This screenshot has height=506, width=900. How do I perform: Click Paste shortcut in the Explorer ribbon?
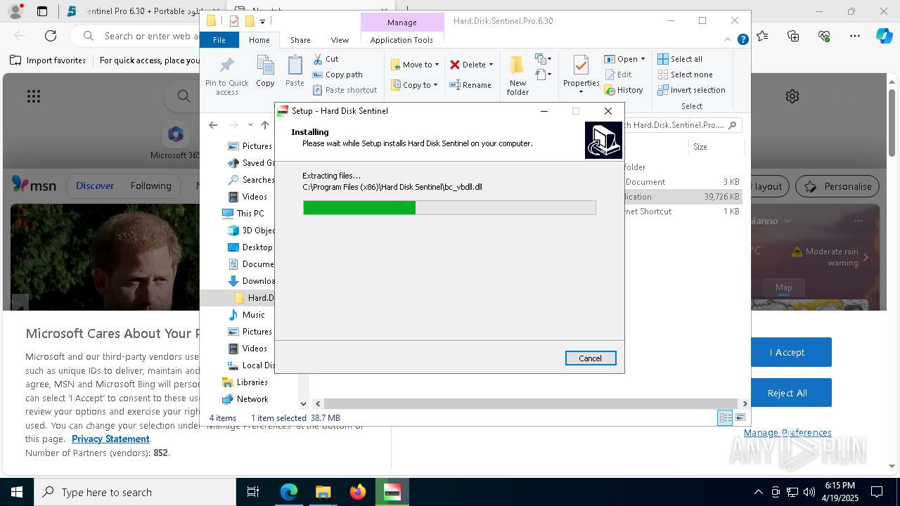pyautogui.click(x=345, y=90)
